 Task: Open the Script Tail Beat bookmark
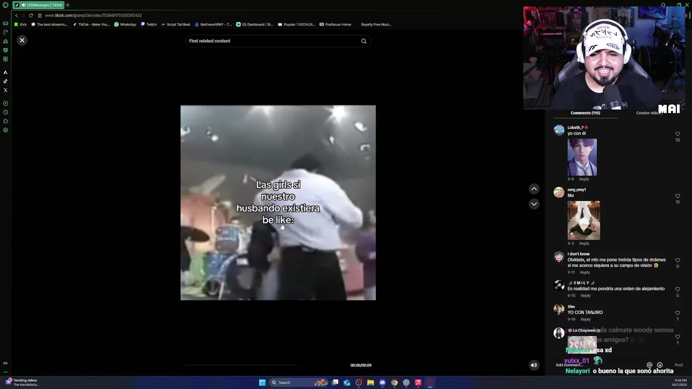pyautogui.click(x=176, y=24)
